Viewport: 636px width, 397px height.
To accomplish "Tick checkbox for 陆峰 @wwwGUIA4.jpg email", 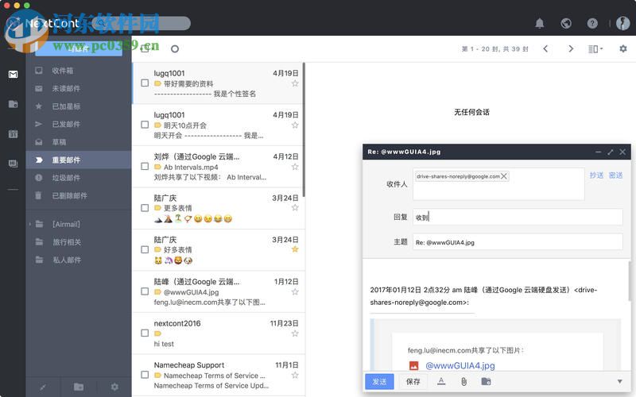I will click(145, 291).
